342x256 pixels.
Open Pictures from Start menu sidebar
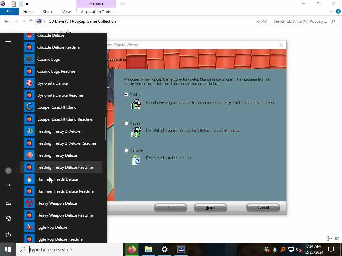8,203
